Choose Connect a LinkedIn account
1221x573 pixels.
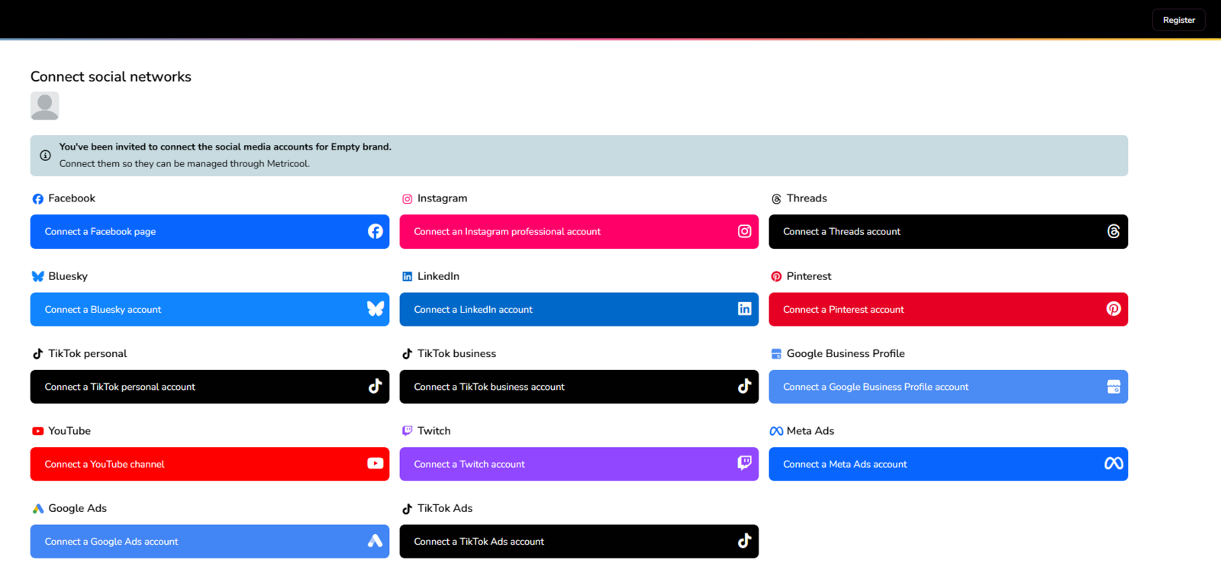[579, 309]
